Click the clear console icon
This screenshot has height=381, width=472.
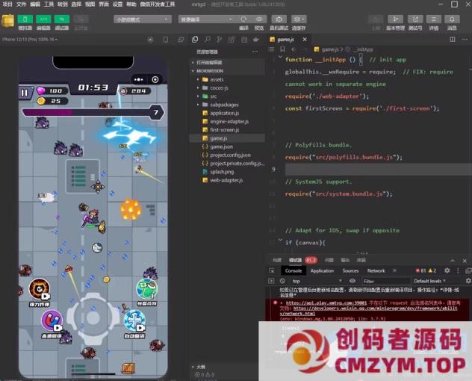coord(282,281)
